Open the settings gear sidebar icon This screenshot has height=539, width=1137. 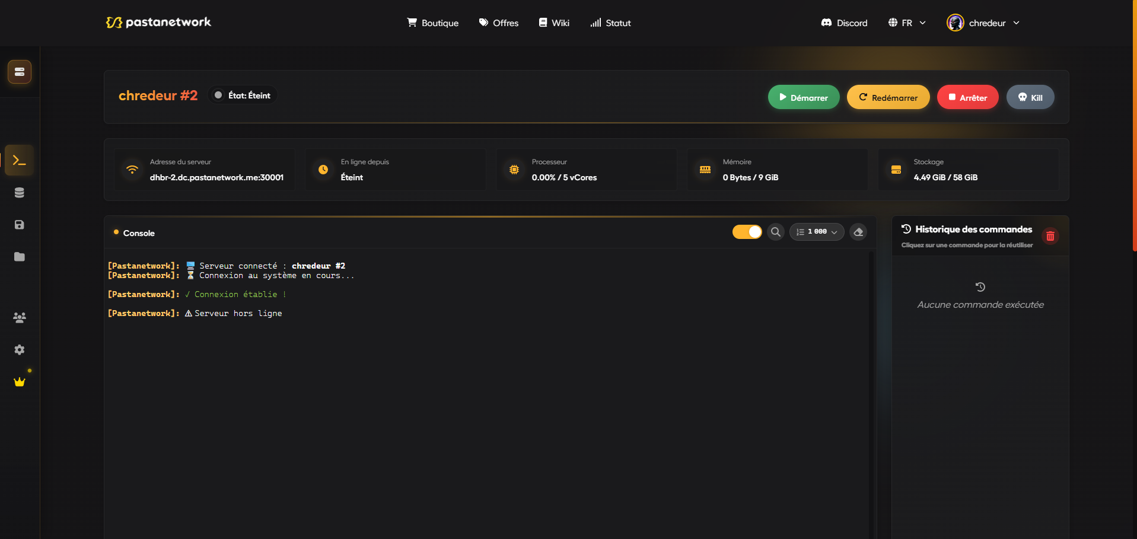pos(20,350)
